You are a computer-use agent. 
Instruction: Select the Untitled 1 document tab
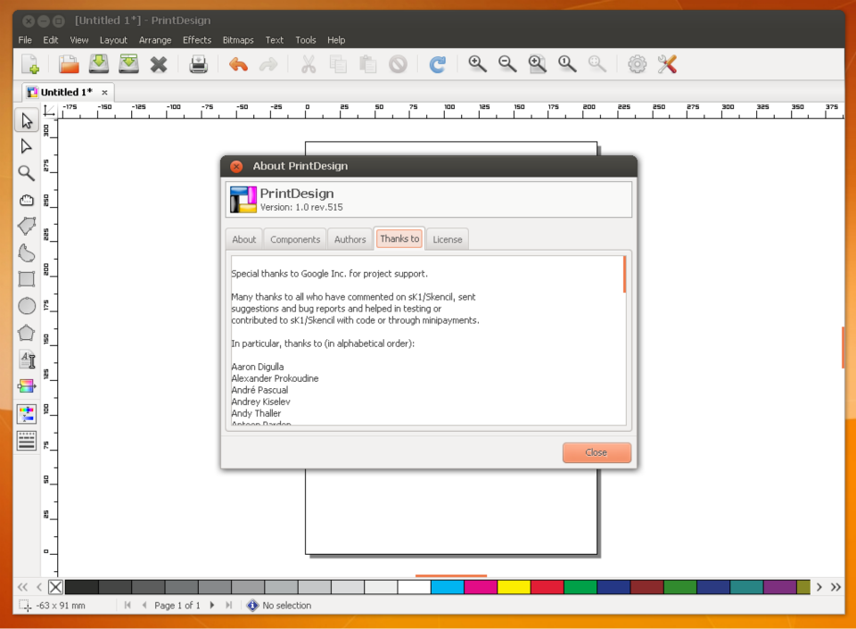pyautogui.click(x=67, y=92)
